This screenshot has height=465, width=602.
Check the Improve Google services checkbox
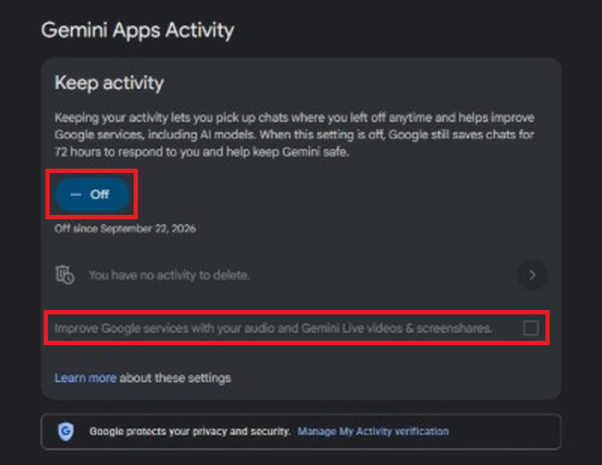531,328
